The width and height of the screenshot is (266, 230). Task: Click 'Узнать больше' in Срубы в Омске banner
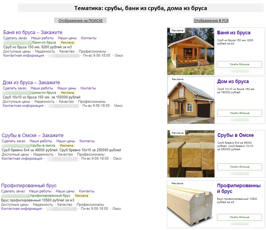[240, 167]
